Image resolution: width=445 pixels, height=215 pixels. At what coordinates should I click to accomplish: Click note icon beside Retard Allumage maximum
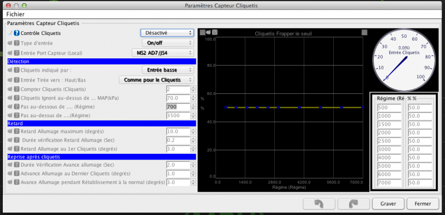(10, 132)
